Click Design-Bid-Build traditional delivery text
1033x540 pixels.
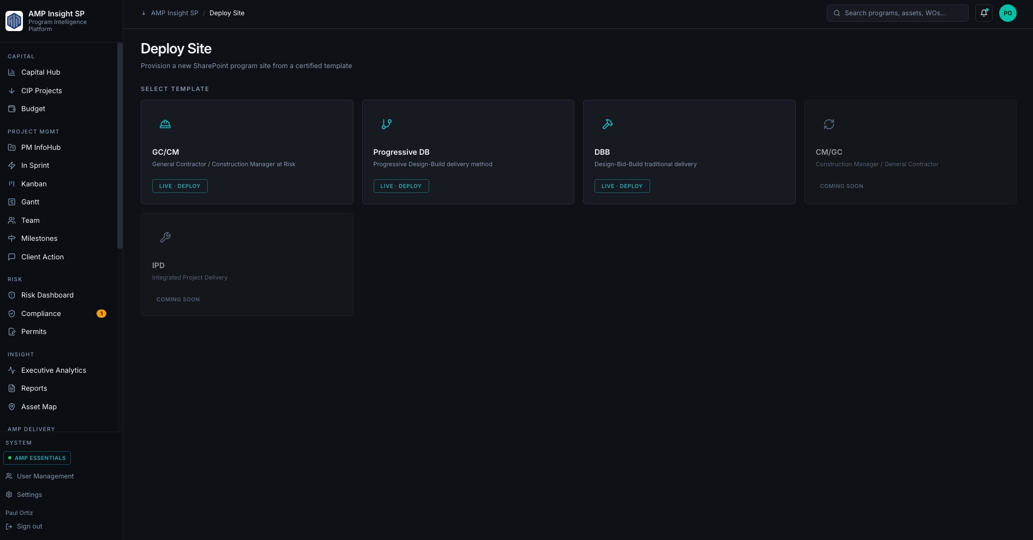646,164
